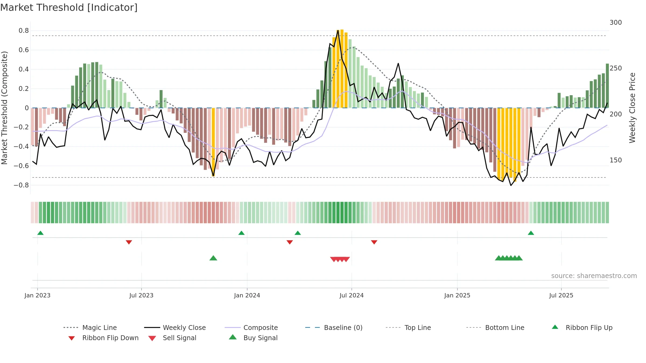
Task: Toggle the Magic Line legend entry
Action: click(x=90, y=328)
